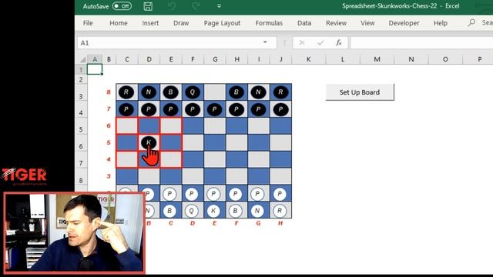Click the black knight on G8
Screen dimensions: 493x277
click(258, 92)
